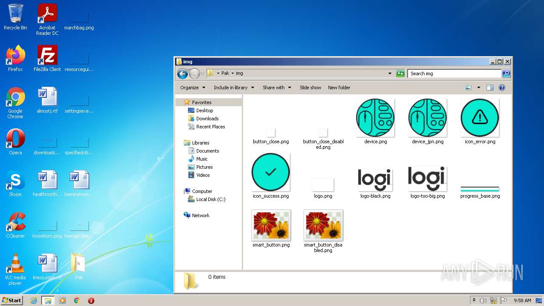The image size is (544, 306).
Task: Launch Acrobat Reader DC from desktop
Action: (47, 20)
